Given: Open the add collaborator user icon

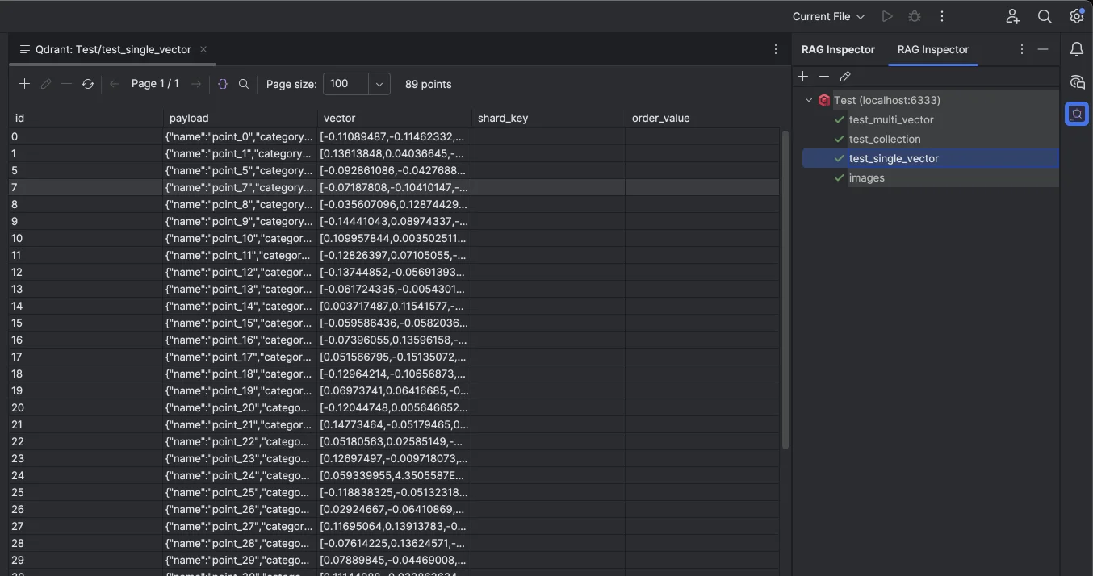Looking at the screenshot, I should tap(1013, 16).
